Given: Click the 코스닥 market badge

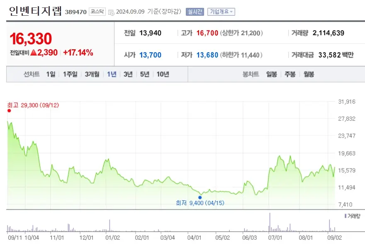Looking at the screenshot, I should [97, 12].
